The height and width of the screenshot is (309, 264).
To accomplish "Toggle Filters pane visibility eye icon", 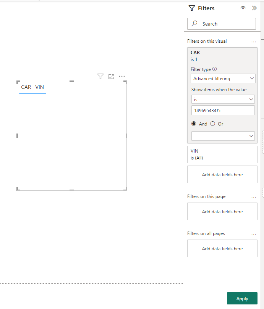I will (x=243, y=8).
